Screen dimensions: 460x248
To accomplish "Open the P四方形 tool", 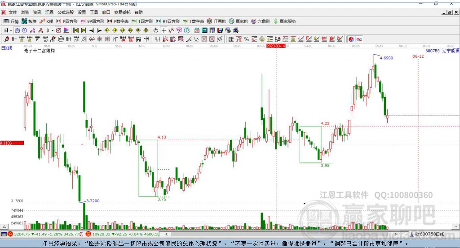I will coord(67,21).
